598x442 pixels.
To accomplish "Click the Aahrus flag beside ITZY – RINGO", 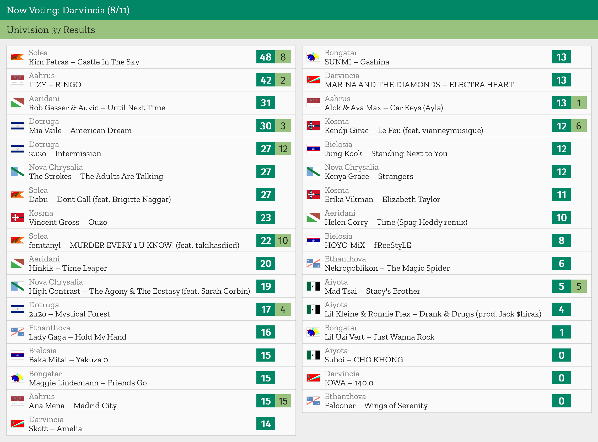I will click(x=17, y=80).
